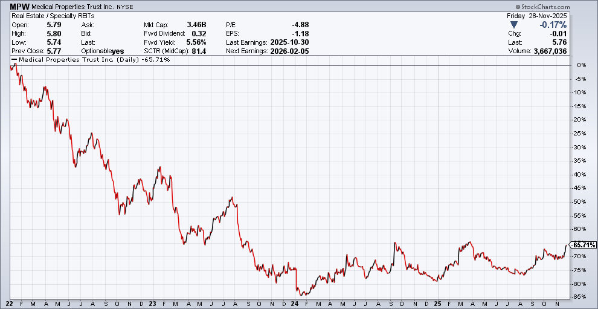Click the 22 year label on time axis
Screen dimensions: 598x309
tap(9, 303)
